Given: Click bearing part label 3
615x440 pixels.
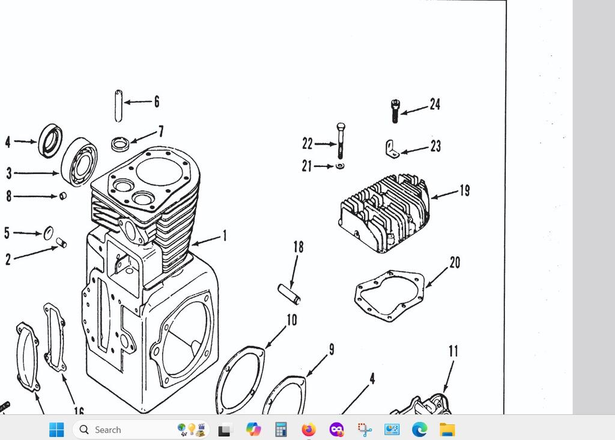Looking at the screenshot, I should (x=9, y=173).
